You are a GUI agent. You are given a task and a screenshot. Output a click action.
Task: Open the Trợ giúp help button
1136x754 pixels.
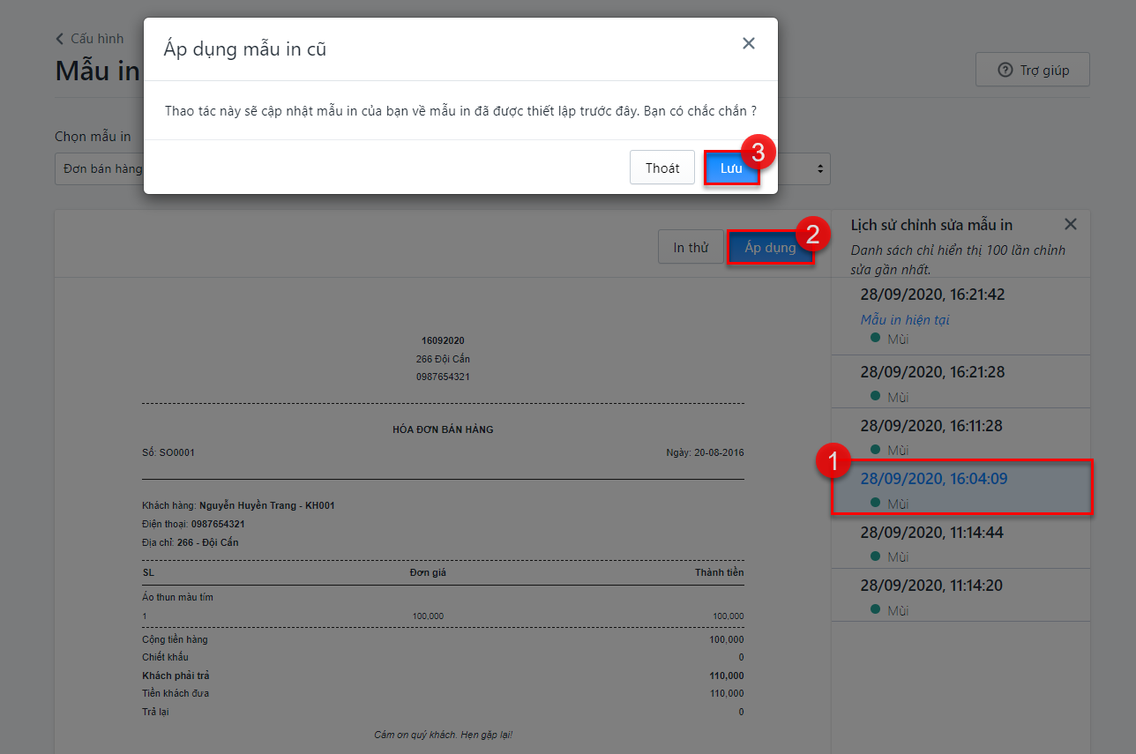[x=1032, y=71]
